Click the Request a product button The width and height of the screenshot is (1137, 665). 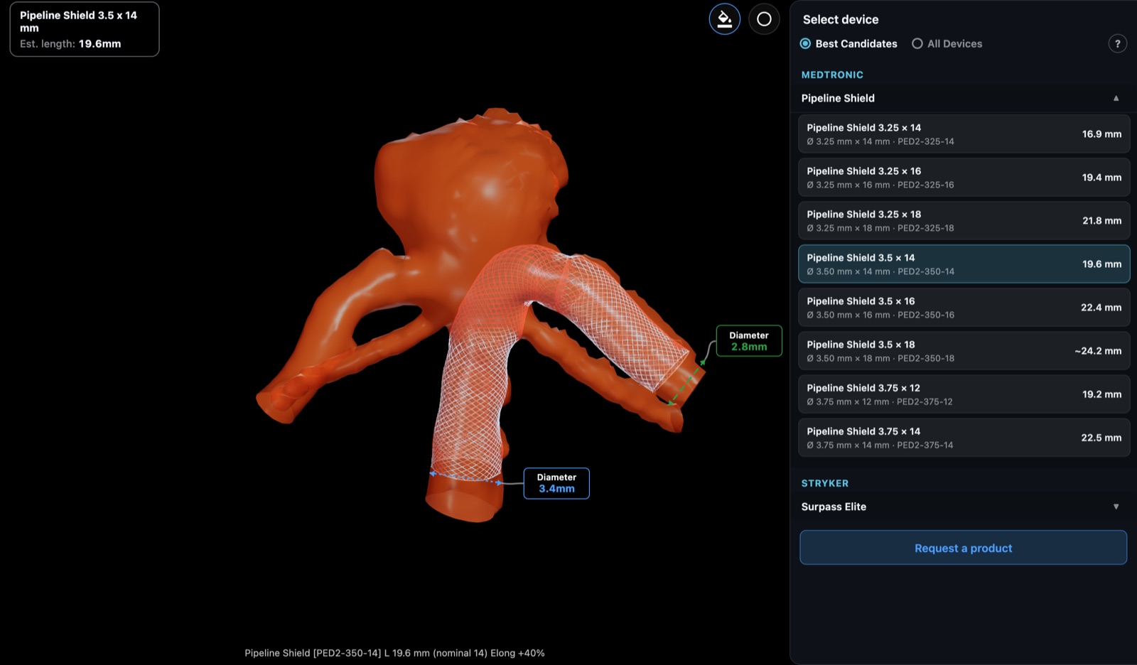(963, 548)
